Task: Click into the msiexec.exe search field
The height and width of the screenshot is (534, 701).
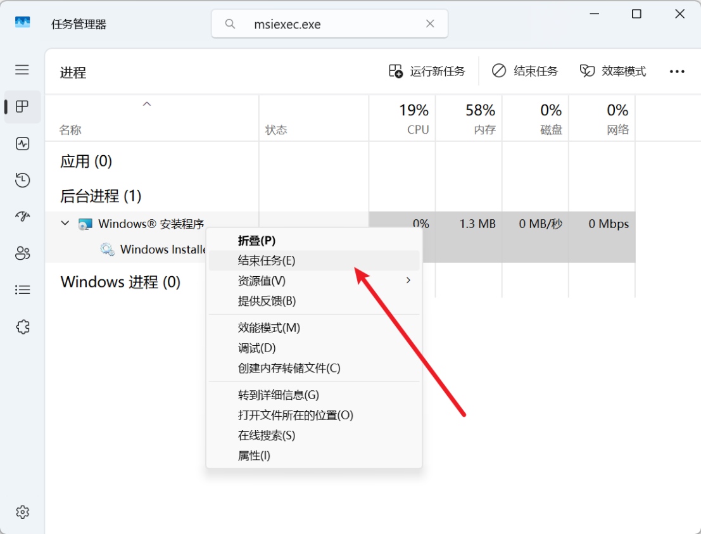Action: [330, 23]
